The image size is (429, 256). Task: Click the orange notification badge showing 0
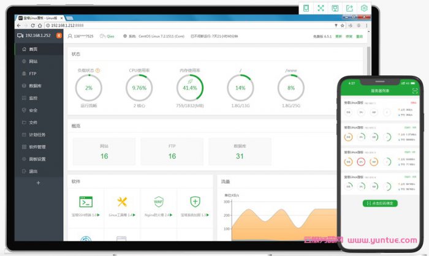[59, 36]
